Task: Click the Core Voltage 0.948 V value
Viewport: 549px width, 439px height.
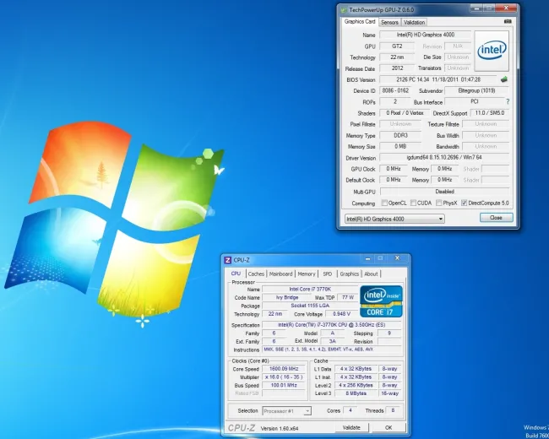Action: coord(341,314)
